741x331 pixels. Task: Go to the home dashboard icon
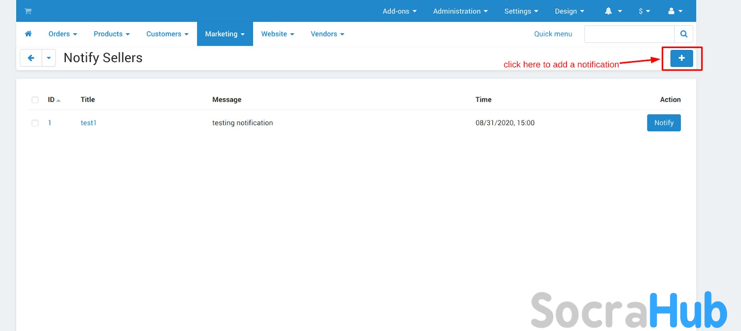pyautogui.click(x=28, y=34)
